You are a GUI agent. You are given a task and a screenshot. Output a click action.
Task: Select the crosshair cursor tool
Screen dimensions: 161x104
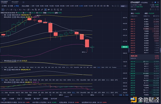3,10
